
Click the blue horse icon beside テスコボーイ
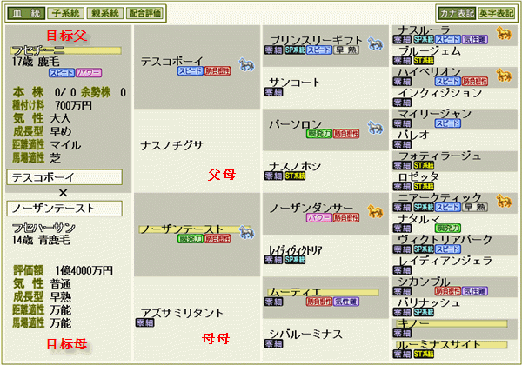246,65
